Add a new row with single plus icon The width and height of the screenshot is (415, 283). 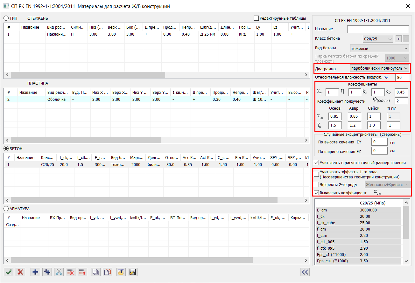pos(35,272)
